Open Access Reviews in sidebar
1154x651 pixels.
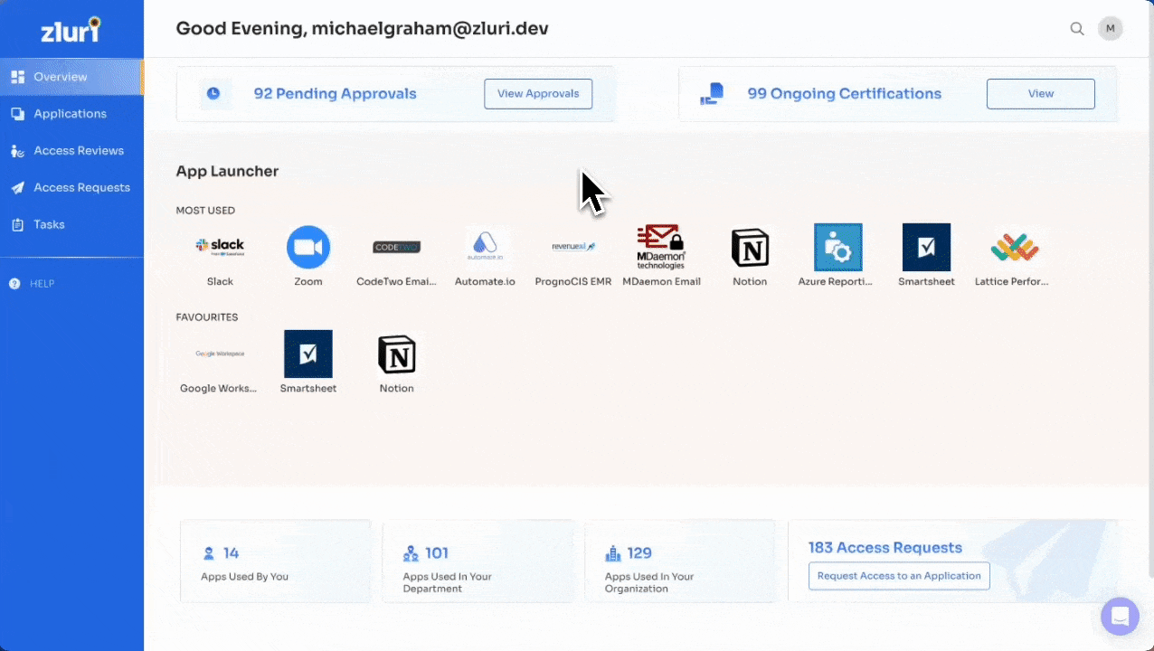[71, 151]
